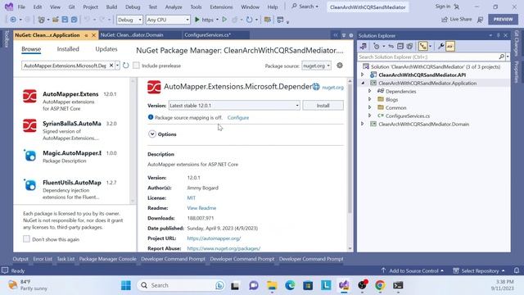
Task: Switch to the Installed tab
Action: coord(68,49)
